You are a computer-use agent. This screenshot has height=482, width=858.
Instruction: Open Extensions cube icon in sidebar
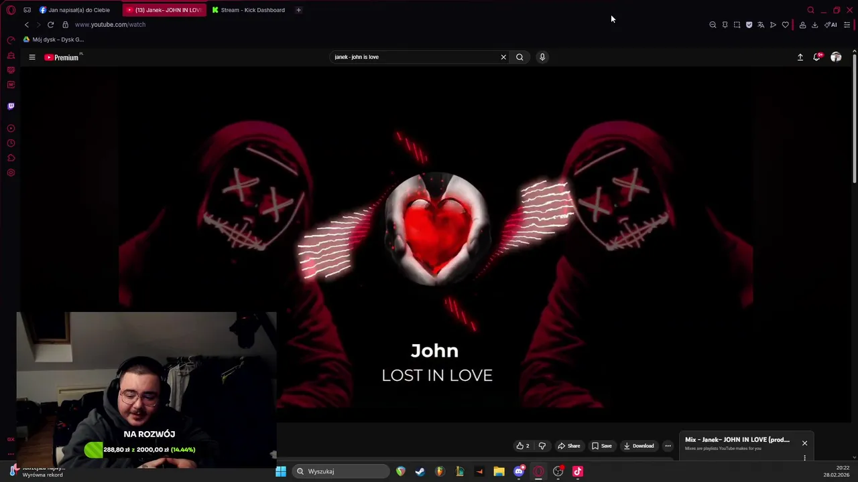[x=11, y=158]
